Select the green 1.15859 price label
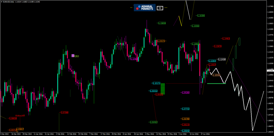This screenshot has width=274, height=136. click(x=162, y=23)
